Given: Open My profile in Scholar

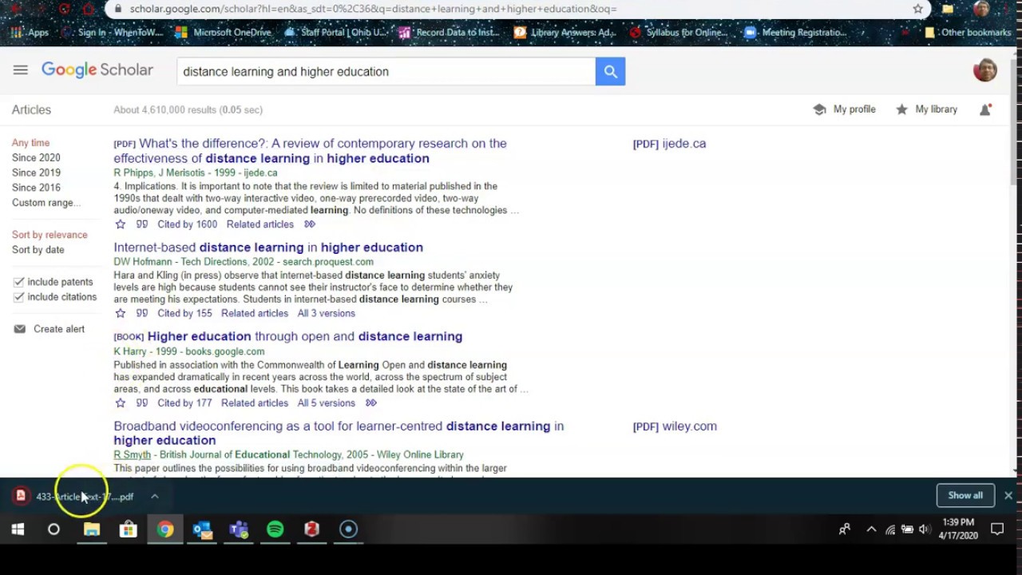Looking at the screenshot, I should coord(845,109).
